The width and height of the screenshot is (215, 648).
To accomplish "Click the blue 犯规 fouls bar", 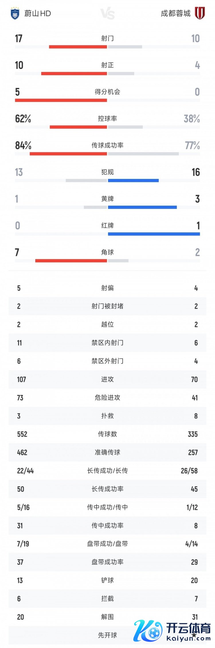I will click(133, 181).
